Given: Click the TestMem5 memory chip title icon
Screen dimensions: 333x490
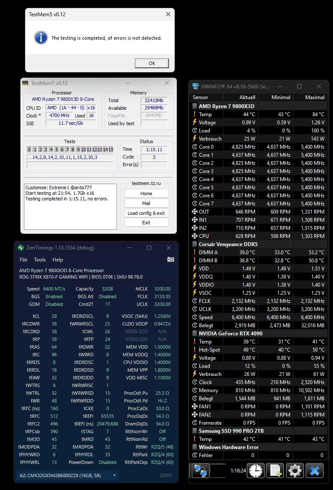Looking at the screenshot, I should (25, 83).
